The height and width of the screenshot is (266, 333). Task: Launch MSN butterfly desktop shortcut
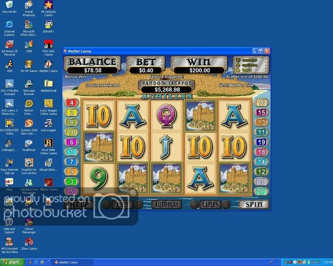point(29,47)
